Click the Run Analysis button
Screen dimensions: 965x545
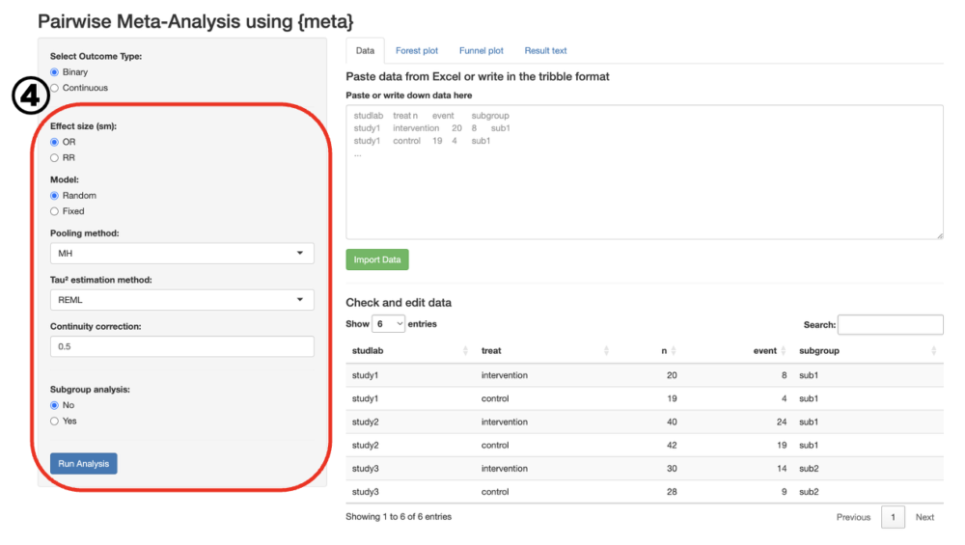pyautogui.click(x=84, y=464)
